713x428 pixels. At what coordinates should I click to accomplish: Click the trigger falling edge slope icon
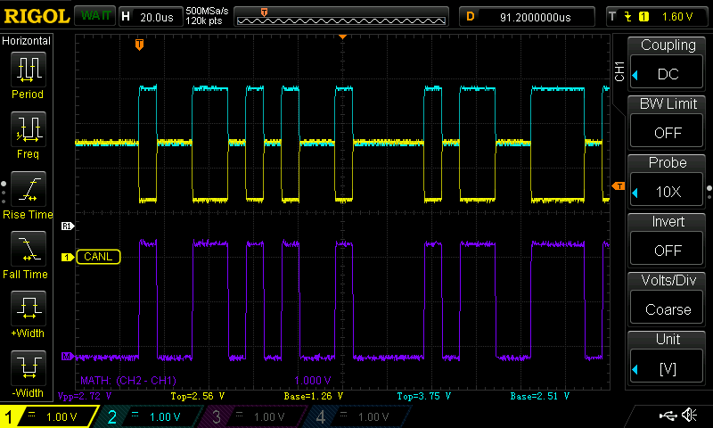[628, 17]
